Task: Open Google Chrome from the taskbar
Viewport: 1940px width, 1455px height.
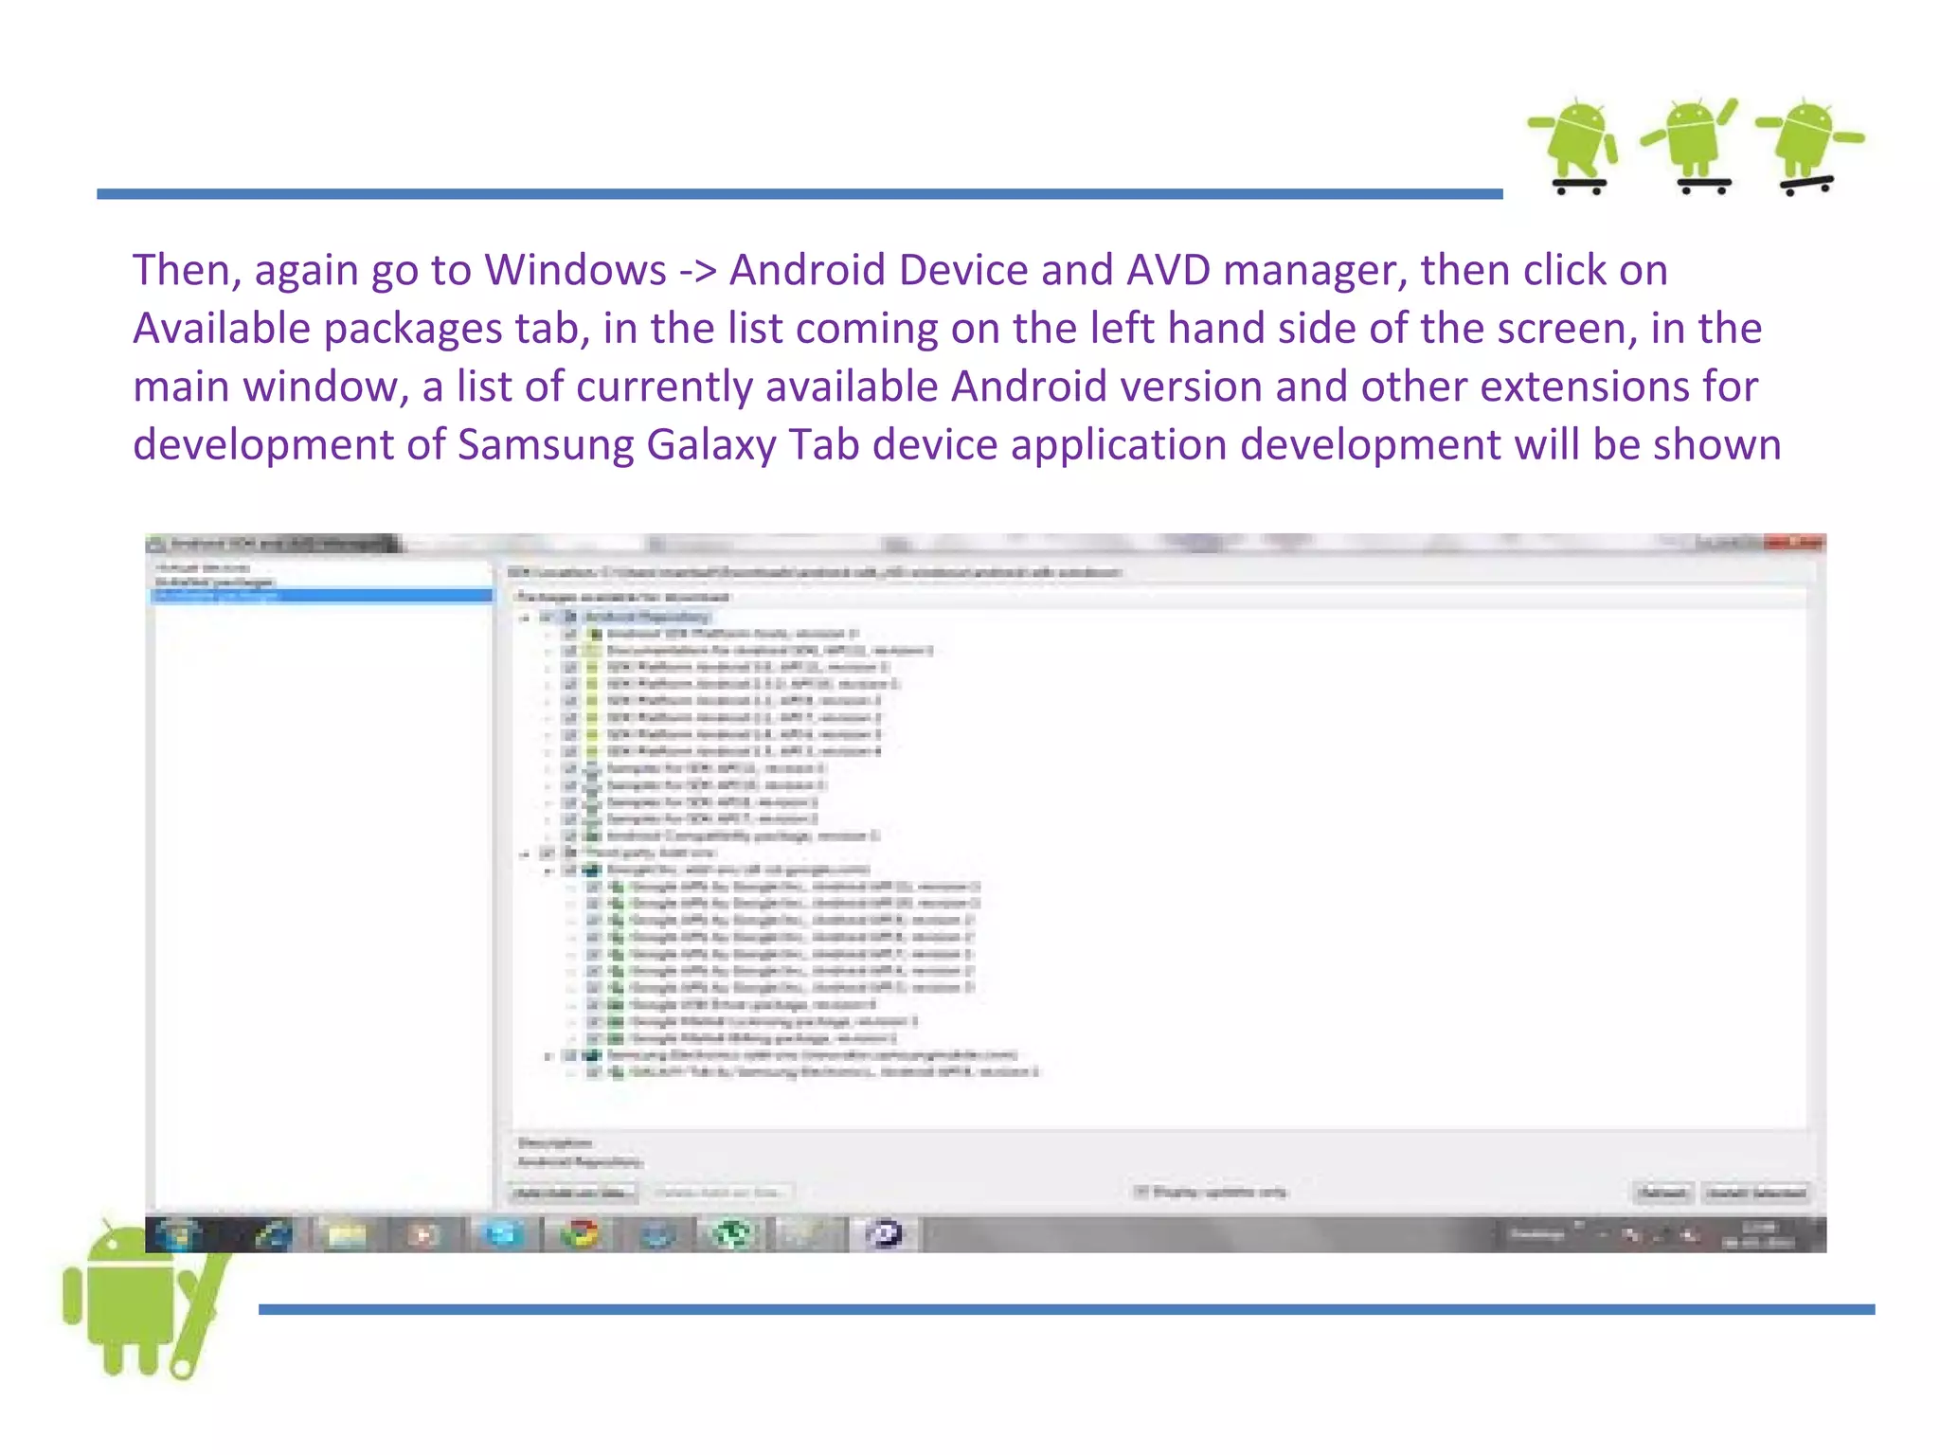Action: [x=581, y=1233]
